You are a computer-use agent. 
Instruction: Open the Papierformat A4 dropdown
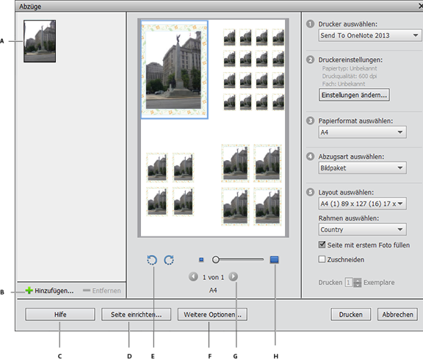pyautogui.click(x=362, y=132)
